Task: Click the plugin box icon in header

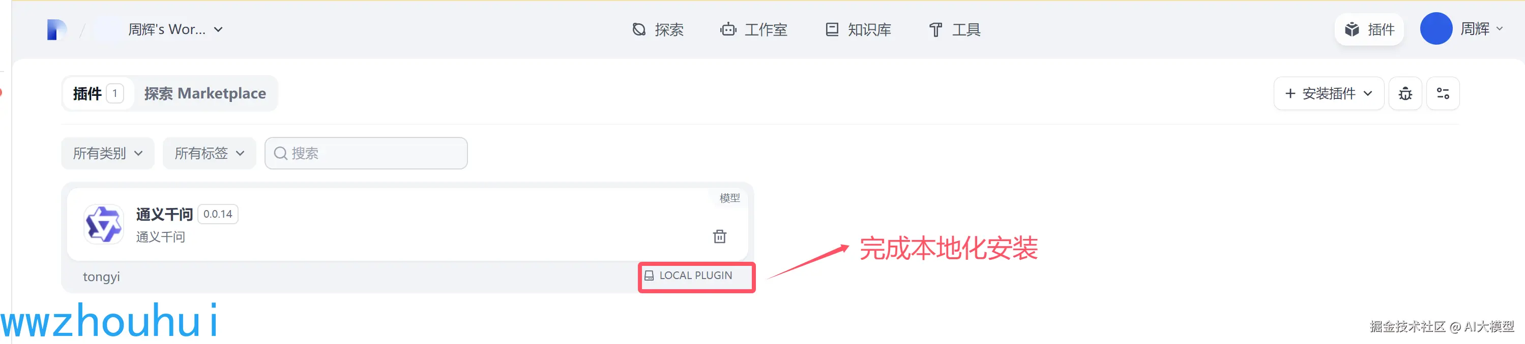Action: tap(1352, 29)
